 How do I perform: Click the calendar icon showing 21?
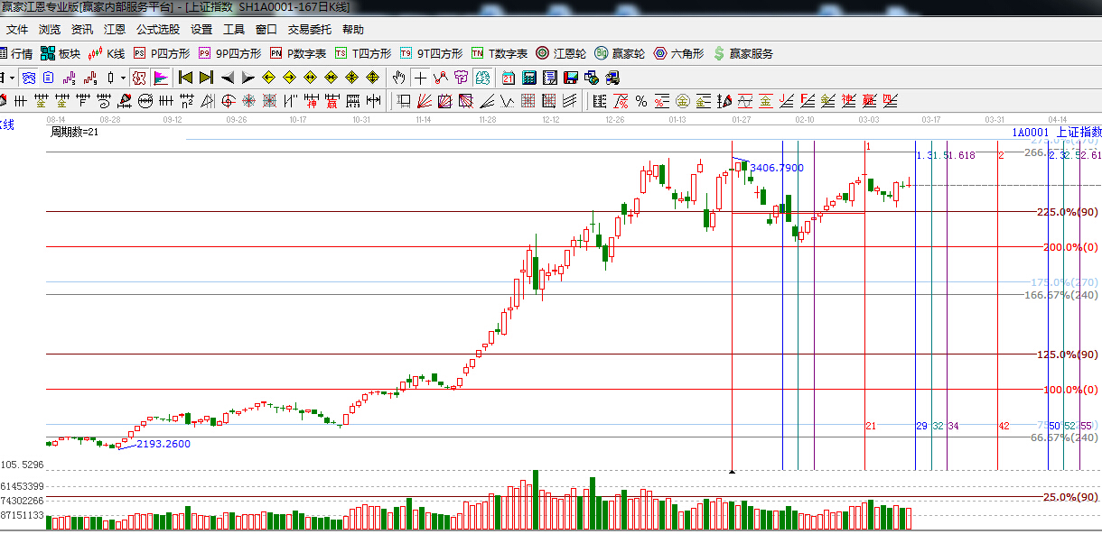(x=509, y=78)
